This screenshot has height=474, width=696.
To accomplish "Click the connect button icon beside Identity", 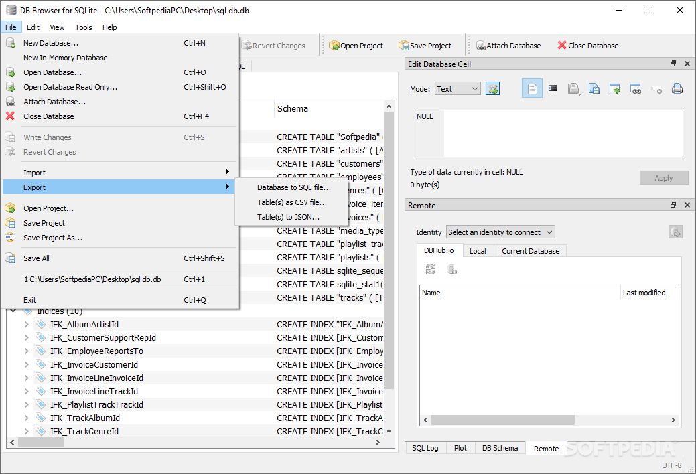I will click(675, 232).
